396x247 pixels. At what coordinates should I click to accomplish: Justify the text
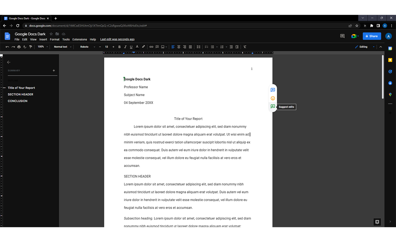coord(190,47)
